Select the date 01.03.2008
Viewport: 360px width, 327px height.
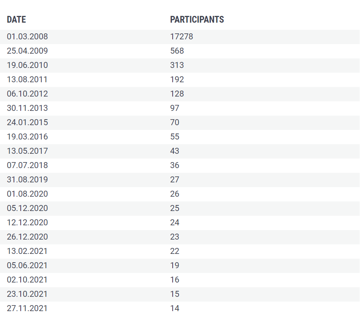(x=27, y=37)
